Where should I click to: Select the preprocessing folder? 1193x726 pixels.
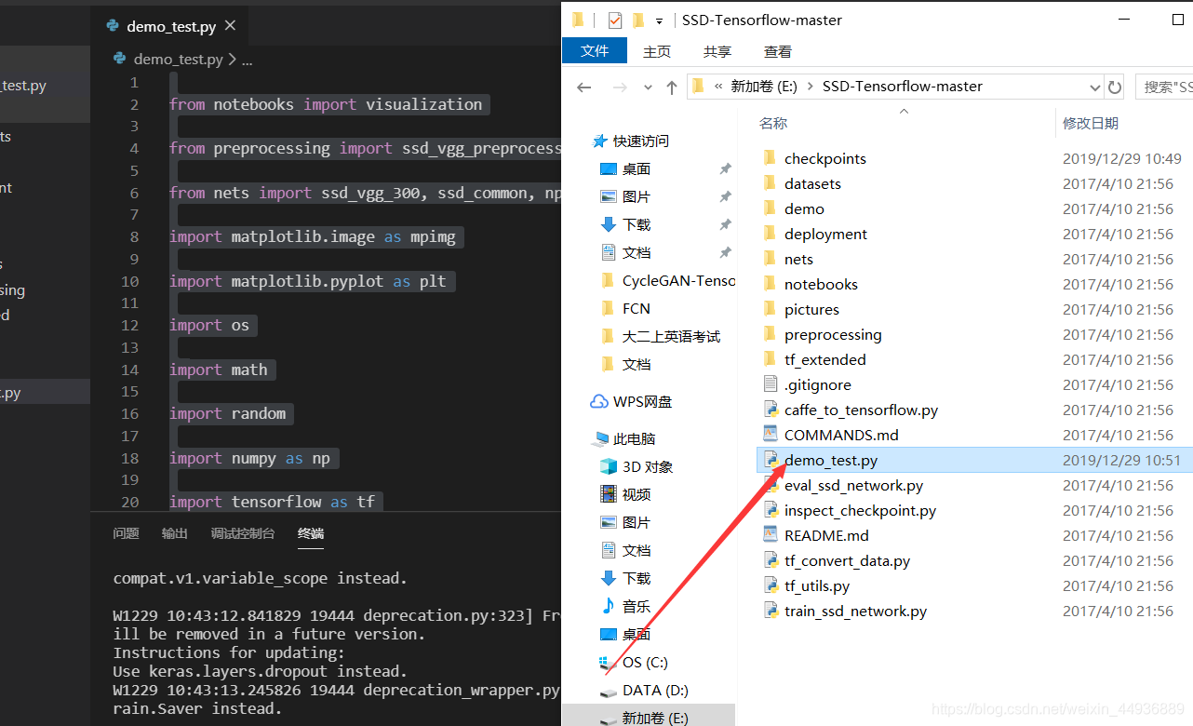(x=833, y=334)
